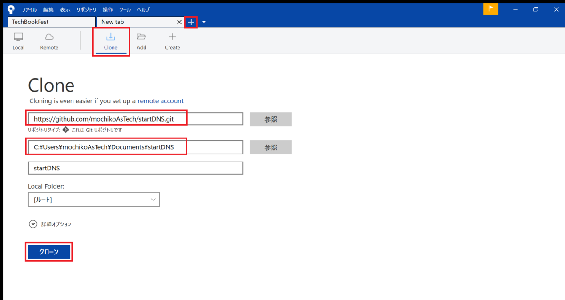Focus the GitHub source URL field
The image size is (565, 300).
click(x=136, y=119)
